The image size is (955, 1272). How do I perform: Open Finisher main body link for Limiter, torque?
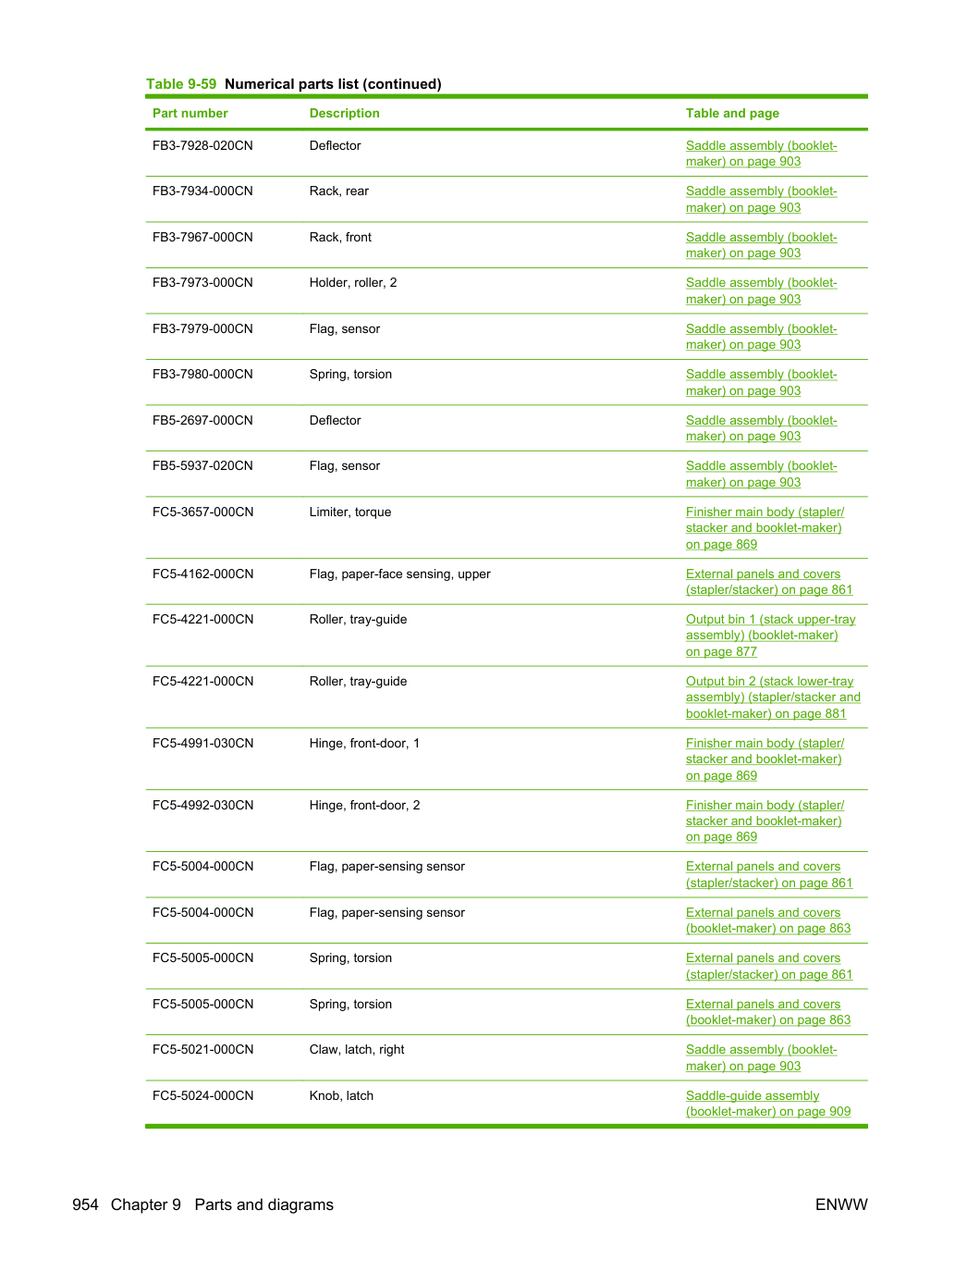pyautogui.click(x=765, y=528)
